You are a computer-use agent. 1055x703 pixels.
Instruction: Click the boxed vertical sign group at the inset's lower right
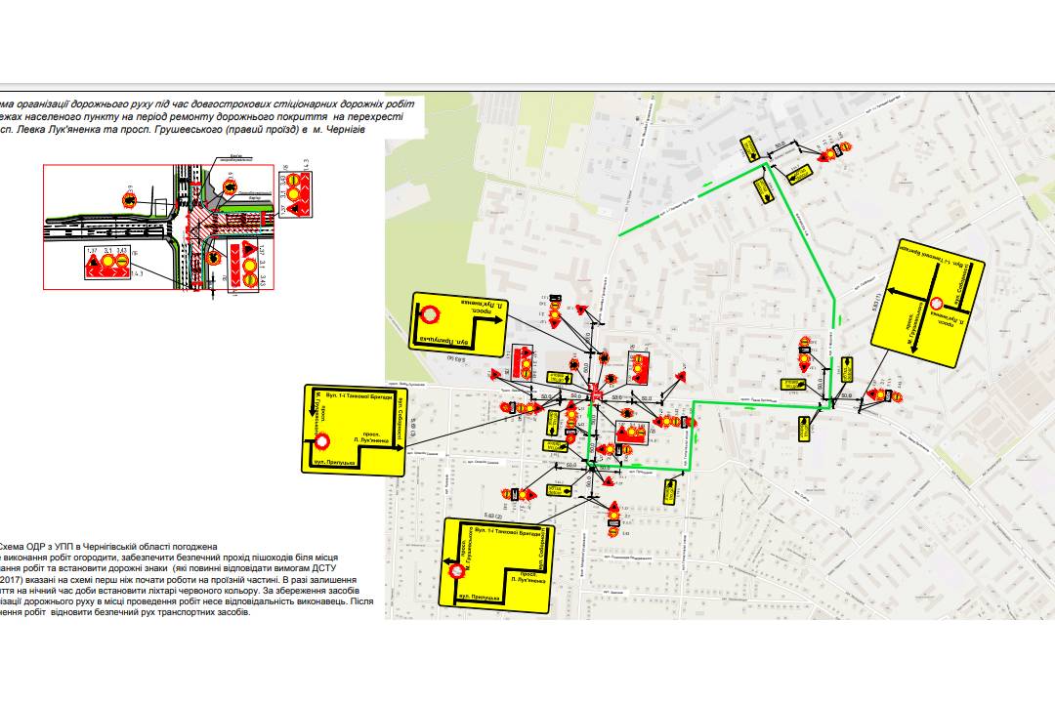tap(243, 267)
